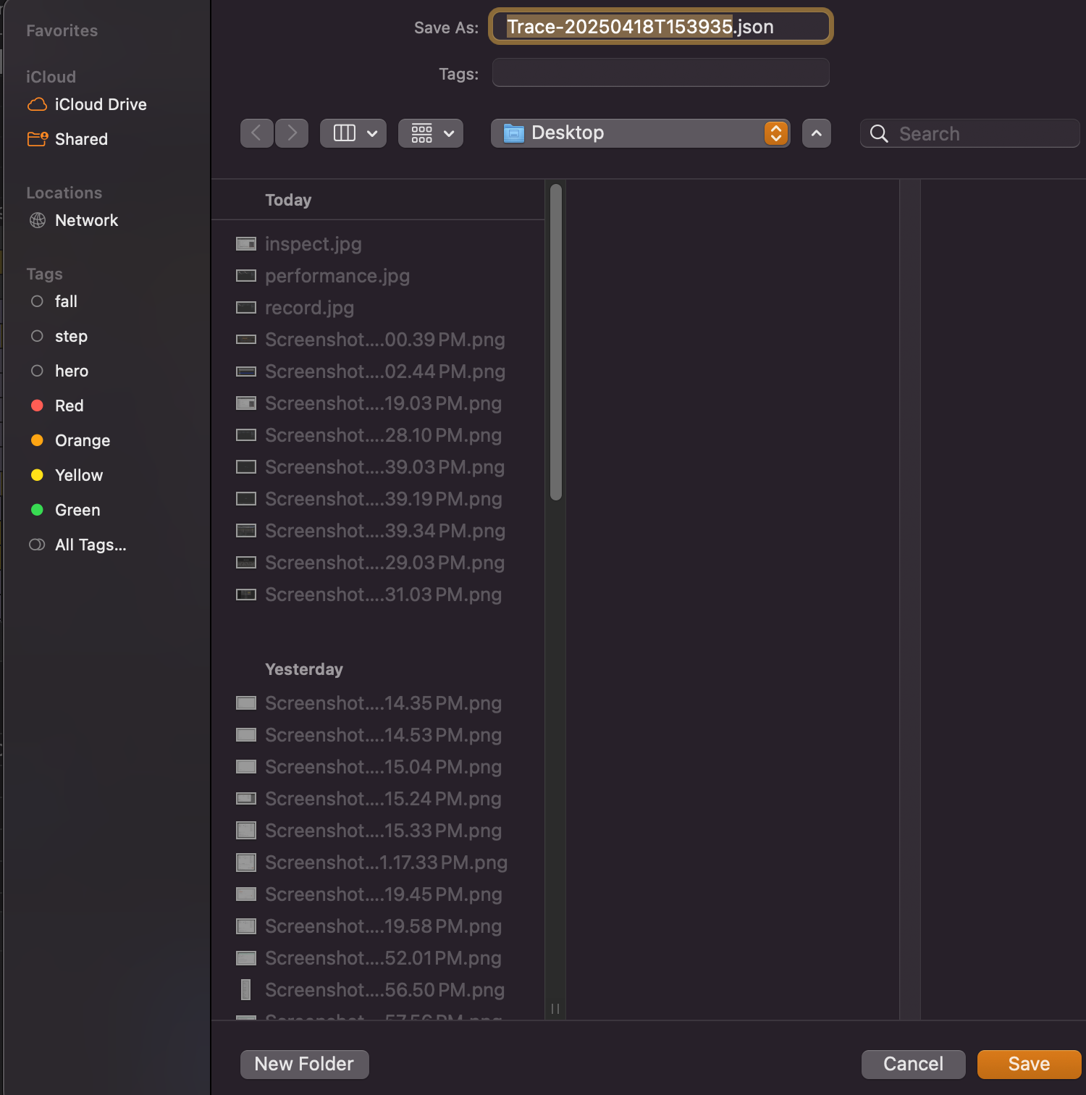Select Screenshot....00.39 PM.png
This screenshot has height=1095, width=1086.
click(385, 340)
